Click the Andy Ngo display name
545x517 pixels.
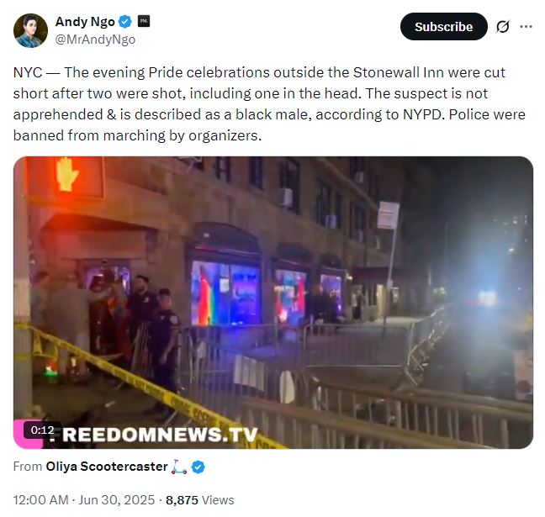pyautogui.click(x=85, y=22)
